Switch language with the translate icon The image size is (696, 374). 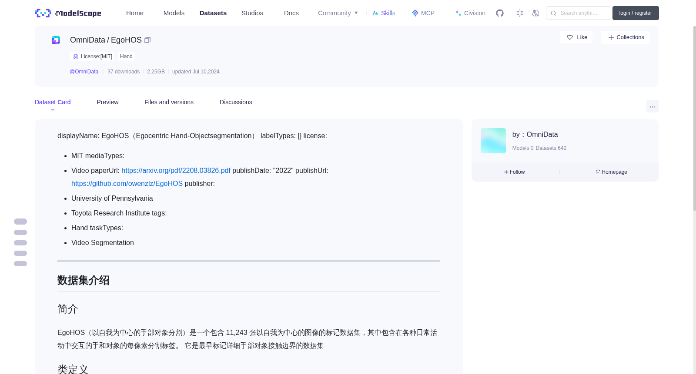pos(535,13)
